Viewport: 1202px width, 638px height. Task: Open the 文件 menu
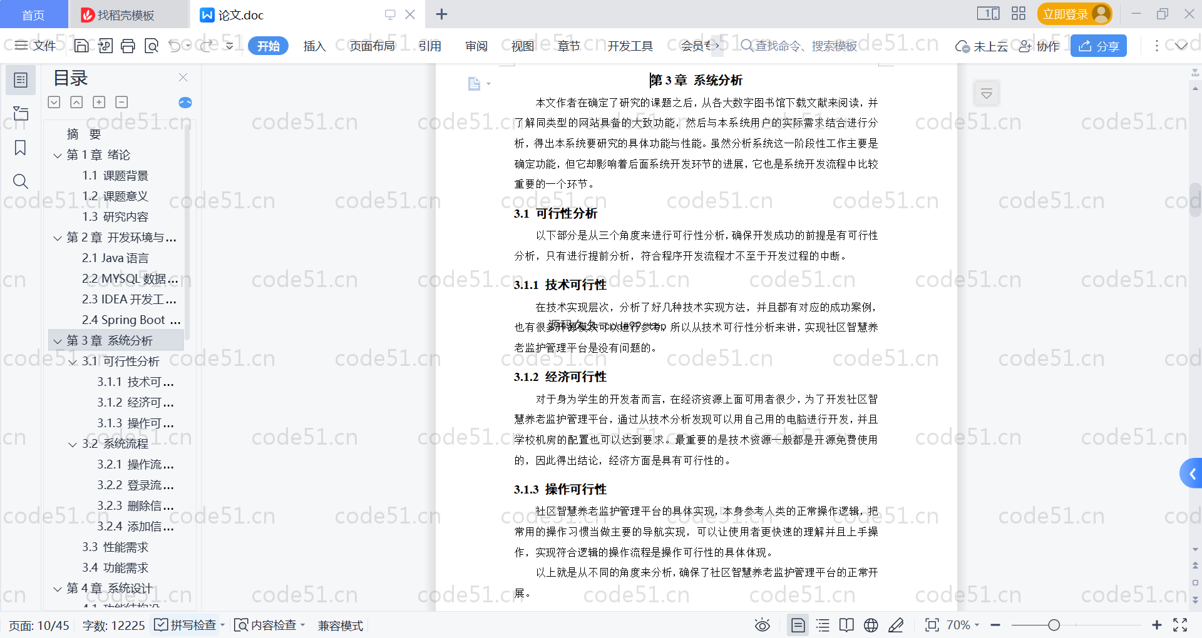36,46
